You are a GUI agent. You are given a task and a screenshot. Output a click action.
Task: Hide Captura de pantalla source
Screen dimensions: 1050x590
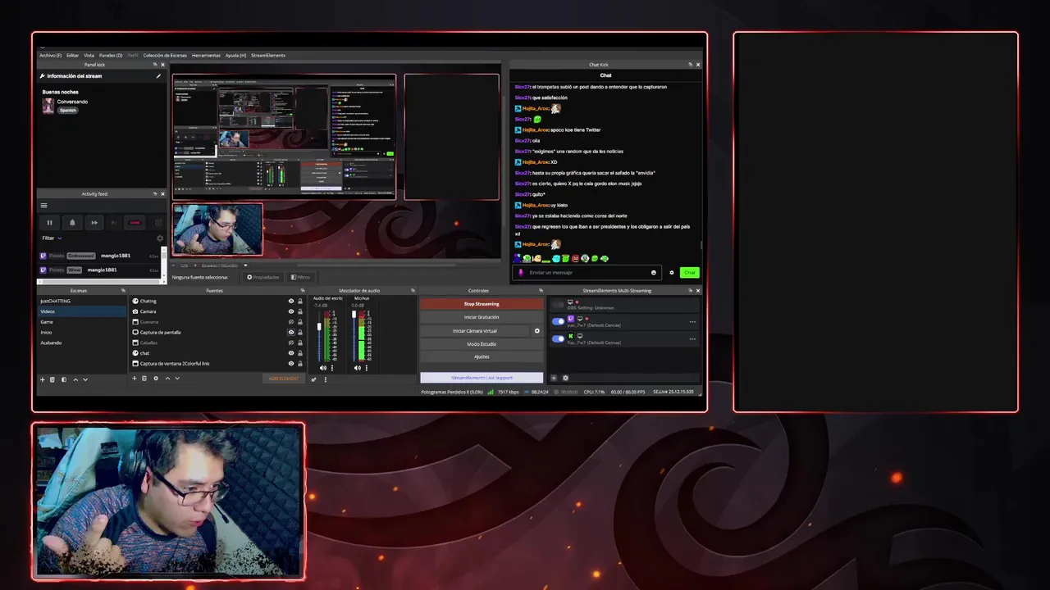tap(291, 332)
